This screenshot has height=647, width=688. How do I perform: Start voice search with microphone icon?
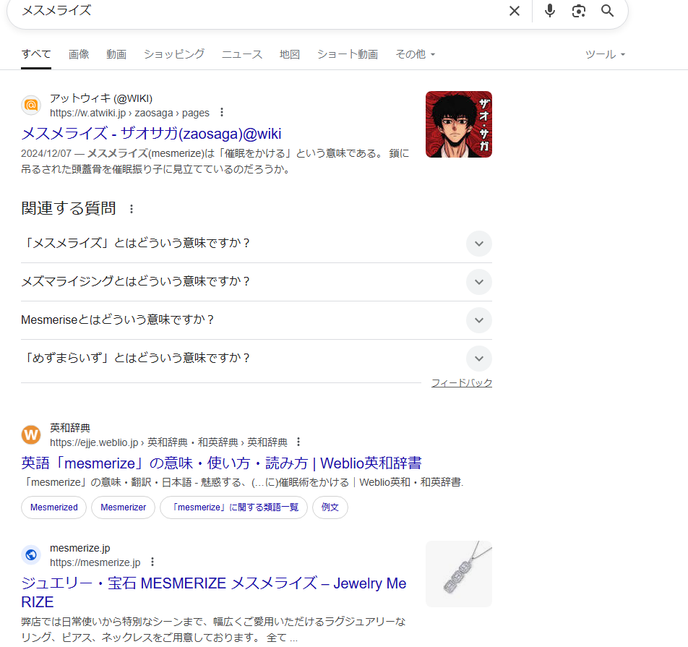click(550, 11)
